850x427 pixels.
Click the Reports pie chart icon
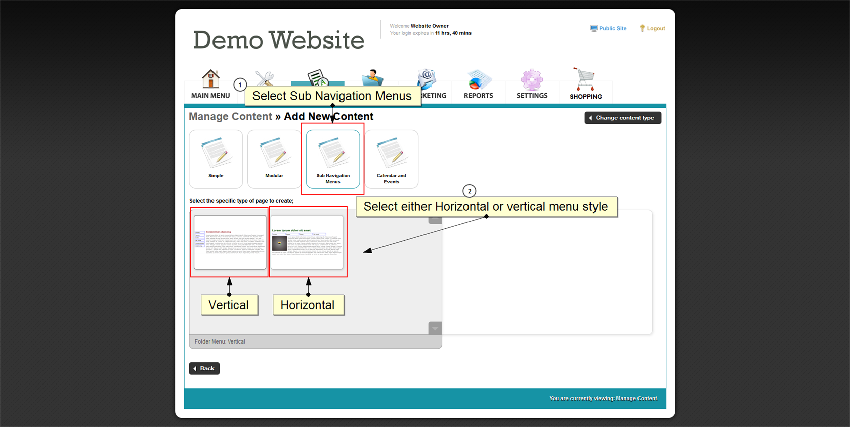[478, 79]
